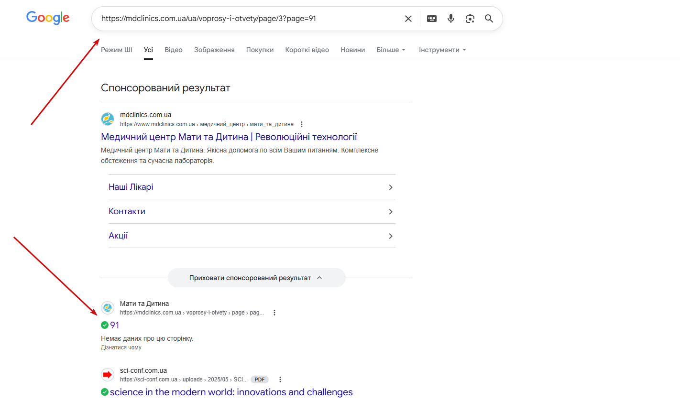This screenshot has height=401, width=680.
Task: Open three-dot menu of Мати та Дитина result
Action: pyautogui.click(x=274, y=313)
